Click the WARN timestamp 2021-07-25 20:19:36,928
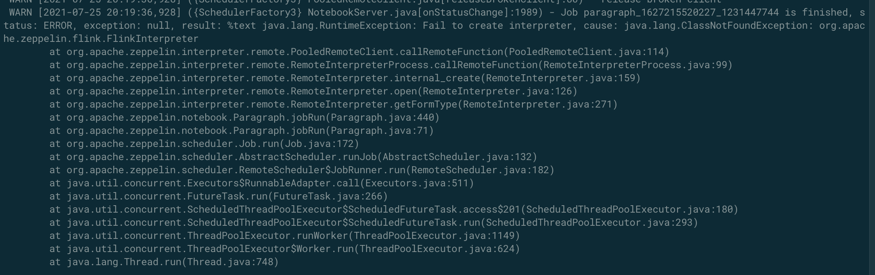The height and width of the screenshot is (275, 875). [109, 13]
